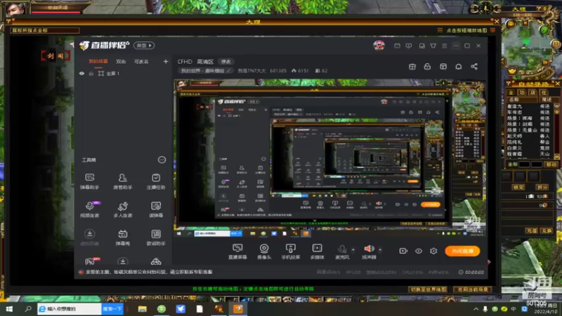Viewport: 562px width, 316px height.
Task: Open the 房管助手 tool
Action: click(122, 181)
